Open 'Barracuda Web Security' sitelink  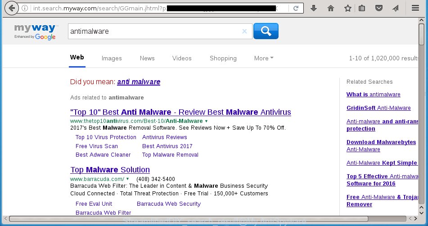tap(169, 203)
